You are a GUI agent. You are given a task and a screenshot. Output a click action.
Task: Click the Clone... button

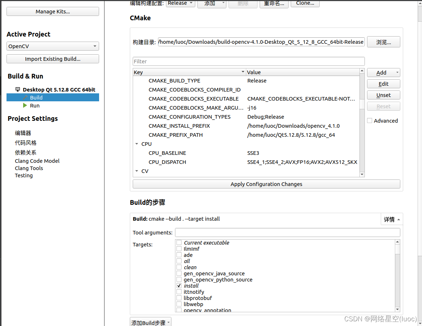point(305,3)
